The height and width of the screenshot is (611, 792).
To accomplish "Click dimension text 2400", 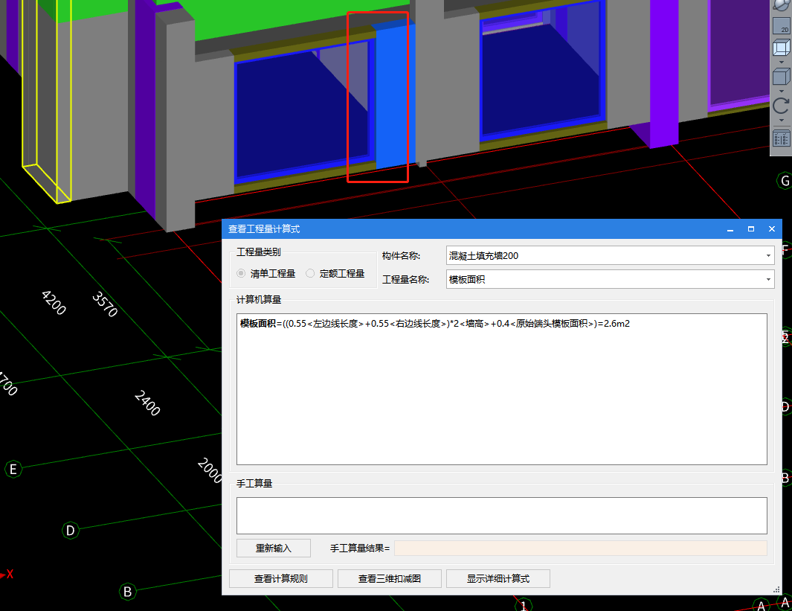I will 147,403.
